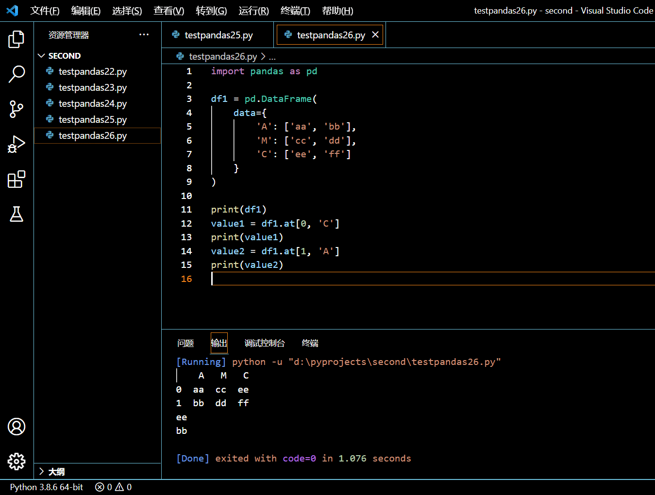Image resolution: width=655 pixels, height=495 pixels.
Task: Open the 选择(S) menu
Action: (x=127, y=11)
